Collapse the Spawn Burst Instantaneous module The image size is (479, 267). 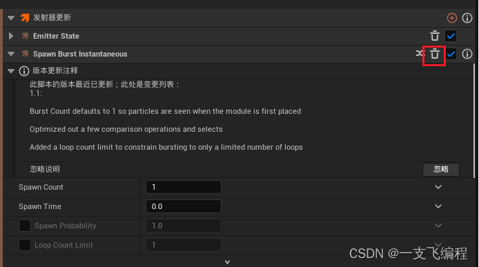(11, 54)
